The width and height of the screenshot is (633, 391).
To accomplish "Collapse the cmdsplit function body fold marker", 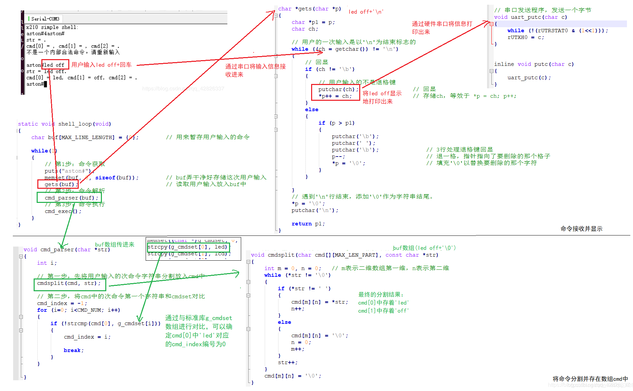I will (x=249, y=262).
